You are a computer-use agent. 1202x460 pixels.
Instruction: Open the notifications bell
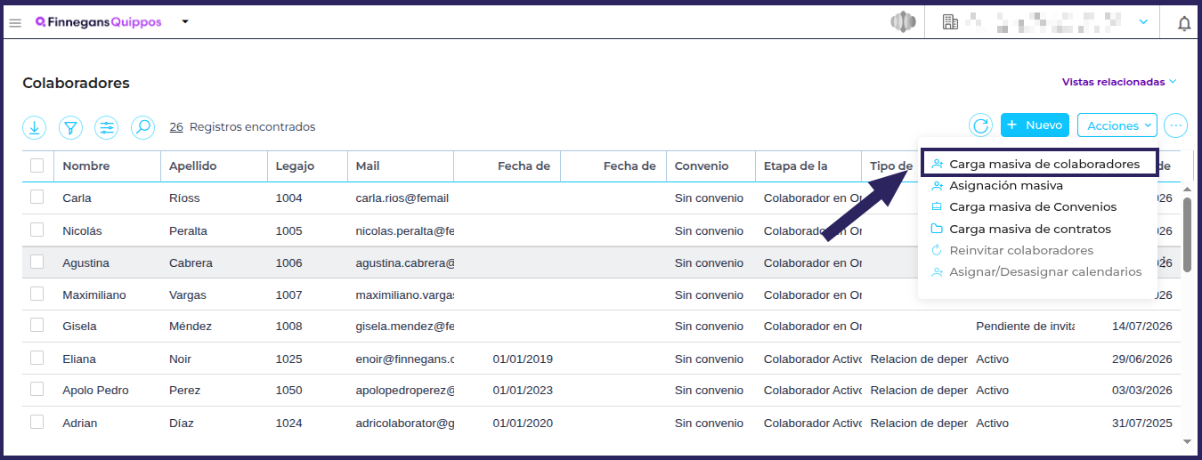(x=1184, y=23)
